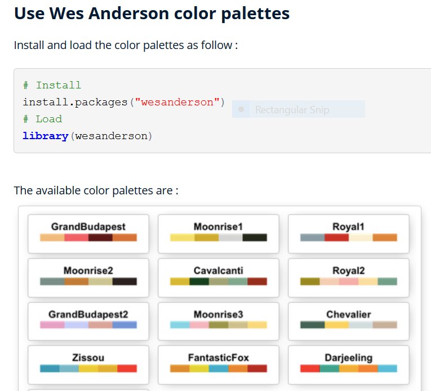Pick the sage green swatch in Royal2
Image resolution: width=431 pixels, height=391 pixels.
(387, 281)
